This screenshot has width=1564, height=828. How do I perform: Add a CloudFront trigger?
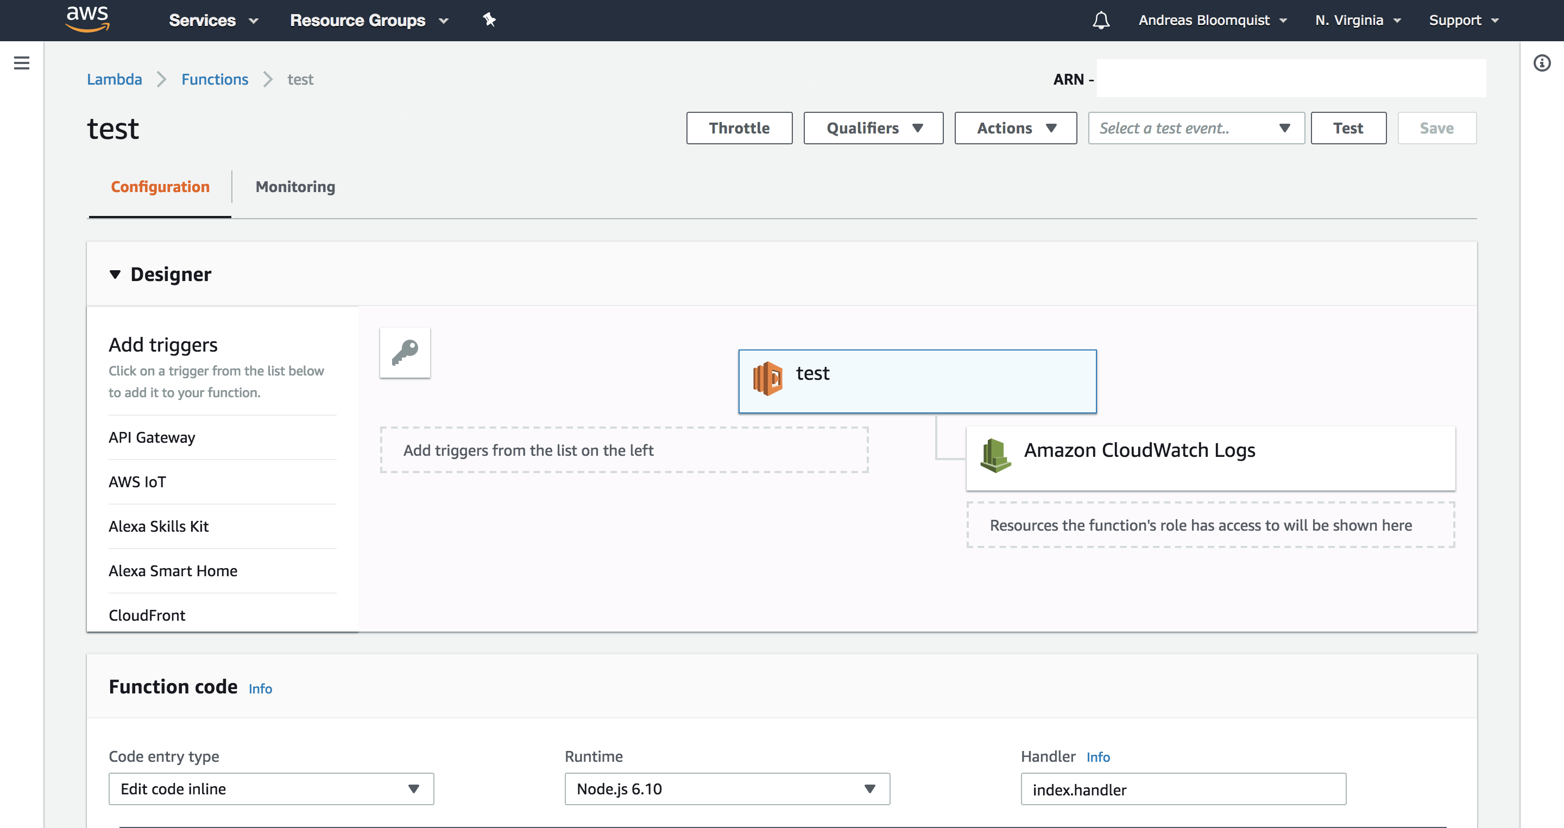tap(147, 614)
